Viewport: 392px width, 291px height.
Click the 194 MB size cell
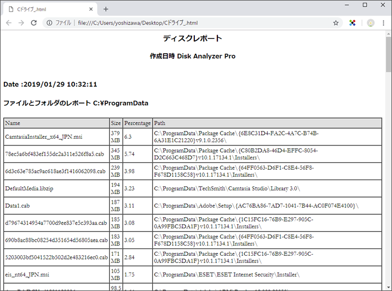(x=116, y=189)
